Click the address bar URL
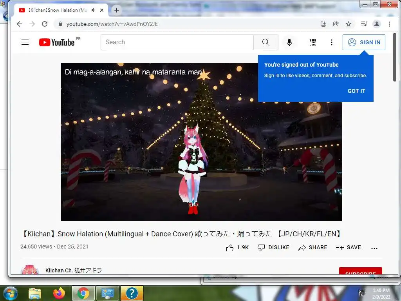The image size is (401, 301). tap(112, 24)
